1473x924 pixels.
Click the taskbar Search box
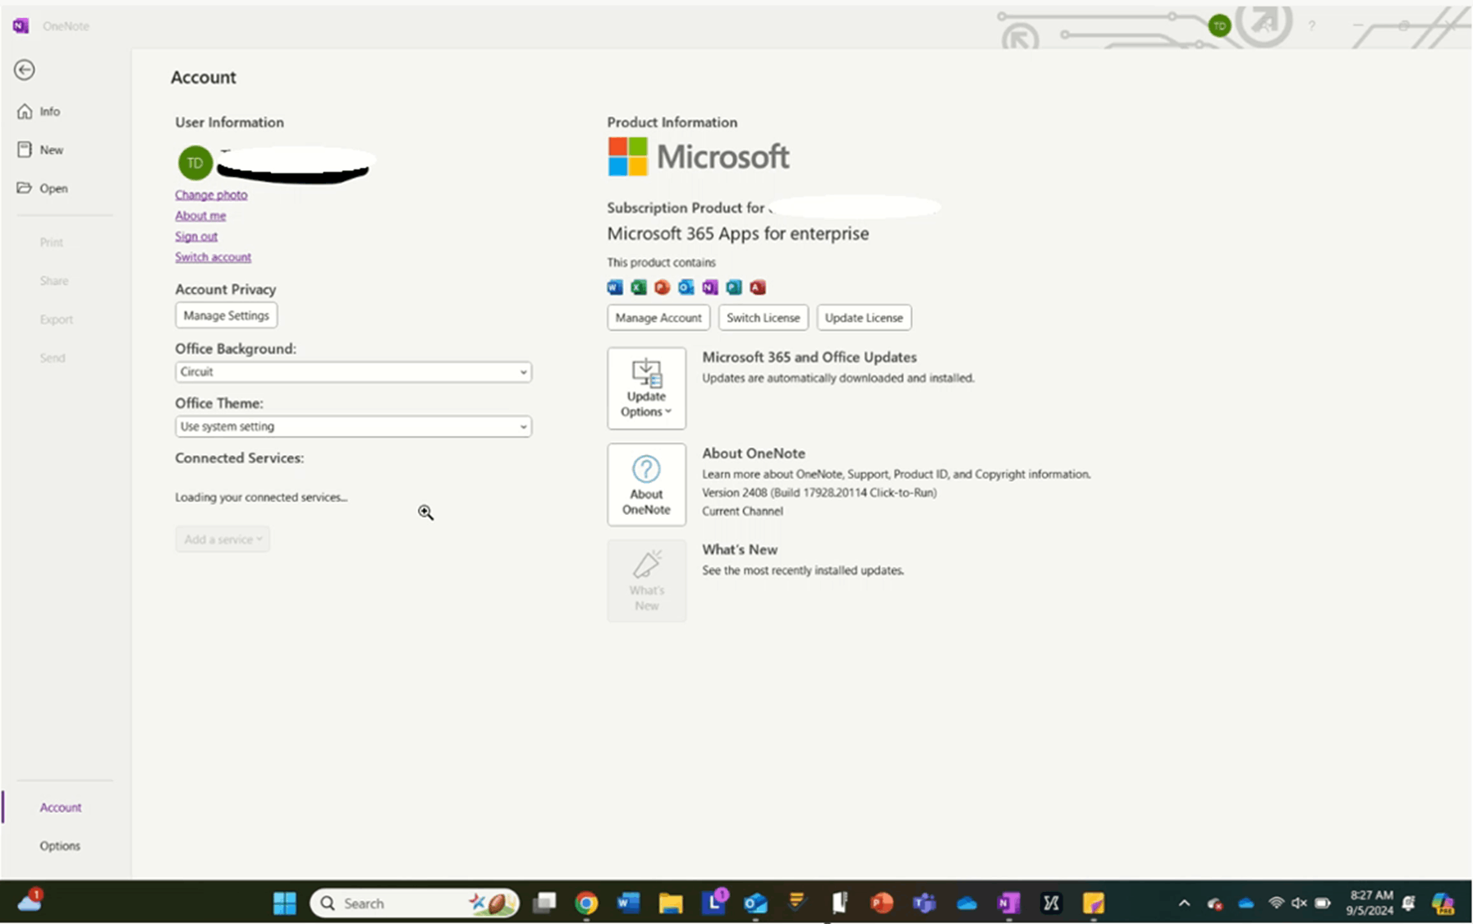point(415,903)
